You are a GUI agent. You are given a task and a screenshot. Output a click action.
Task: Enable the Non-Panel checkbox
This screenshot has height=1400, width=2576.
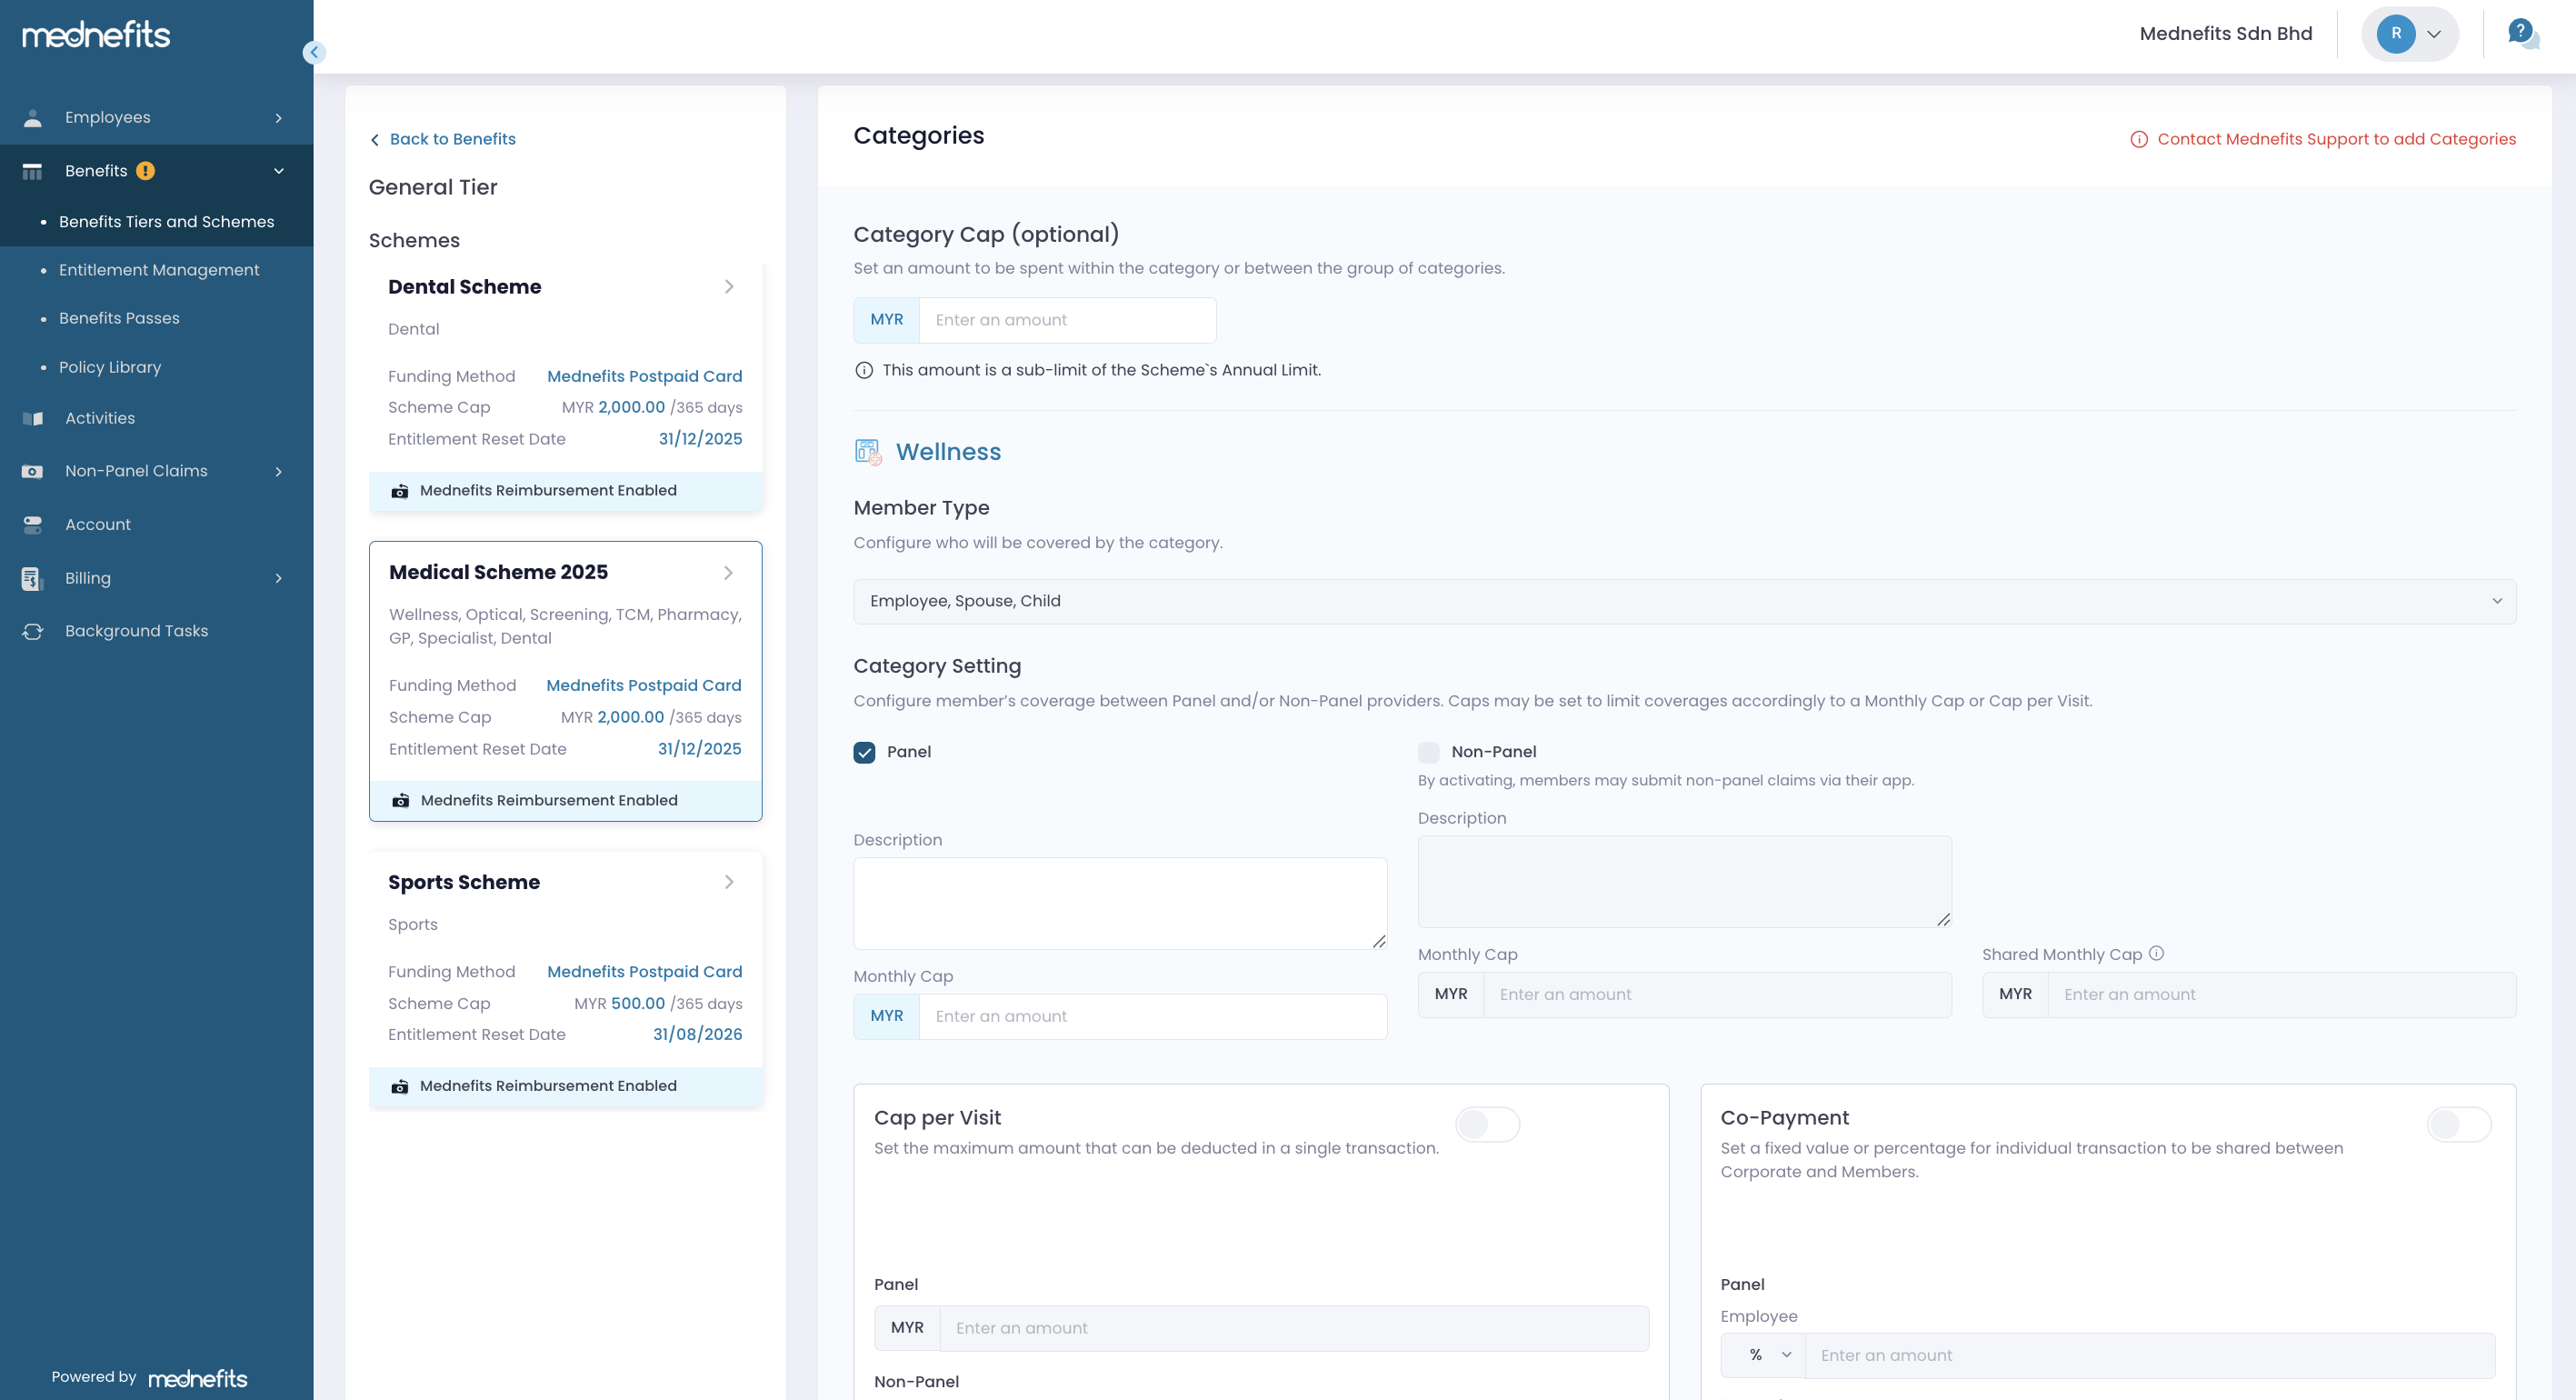click(1428, 752)
